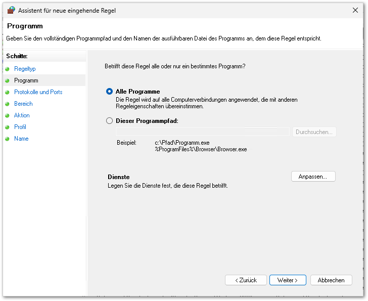The height and width of the screenshot is (301, 368).
Task: Click the green bullet beside Profil
Action: click(x=7, y=127)
